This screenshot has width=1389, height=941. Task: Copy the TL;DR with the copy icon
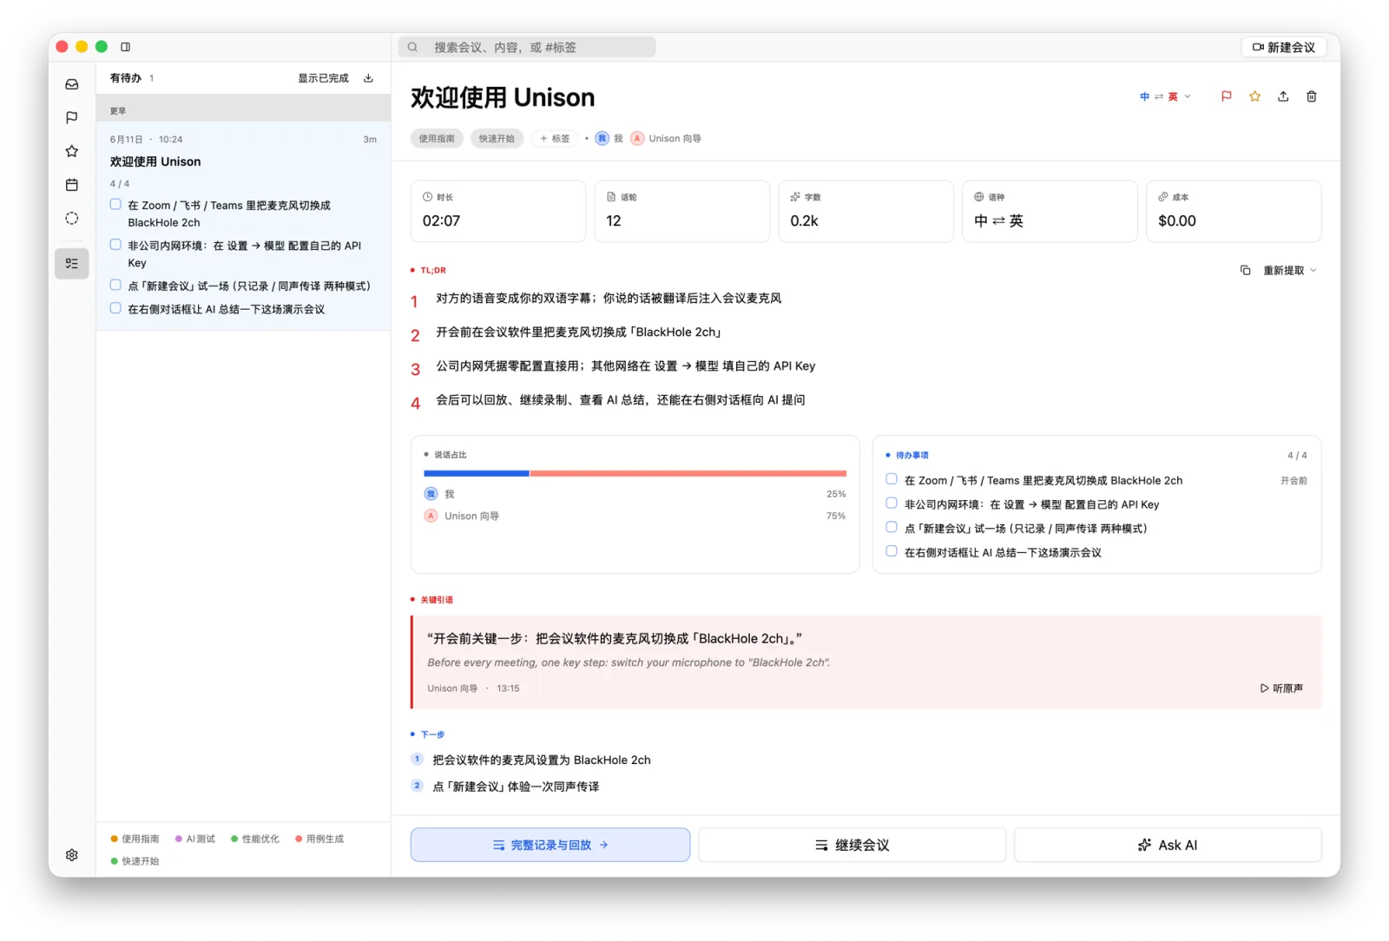(x=1245, y=270)
